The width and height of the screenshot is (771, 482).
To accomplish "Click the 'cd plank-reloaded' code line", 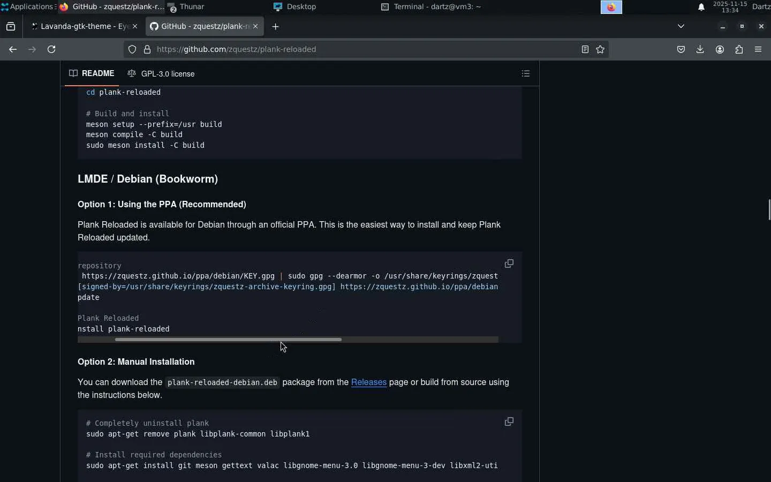I will [123, 92].
